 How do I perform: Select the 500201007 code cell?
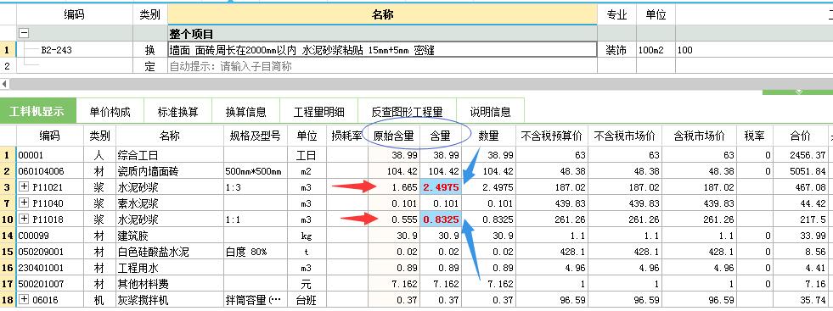49,283
